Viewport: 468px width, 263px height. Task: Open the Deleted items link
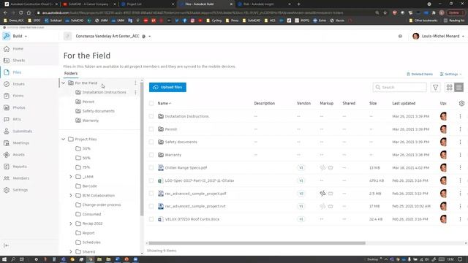click(x=419, y=74)
